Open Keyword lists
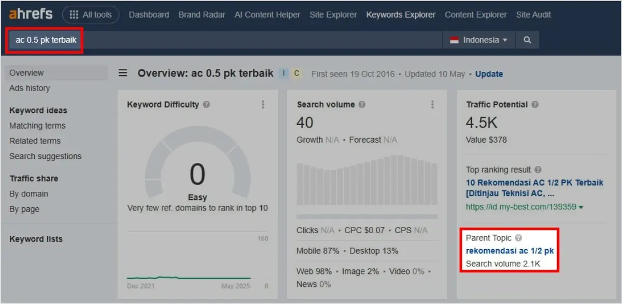 click(x=36, y=239)
